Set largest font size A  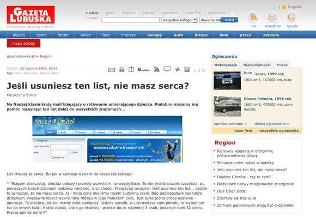pos(204,70)
